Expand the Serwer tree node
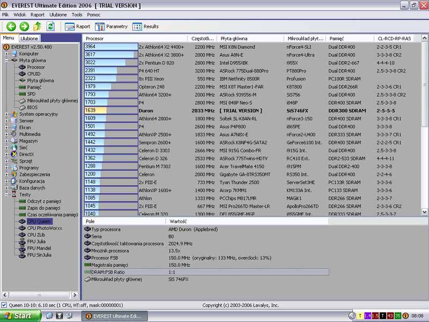This screenshot has height=322, width=429. point(6,121)
